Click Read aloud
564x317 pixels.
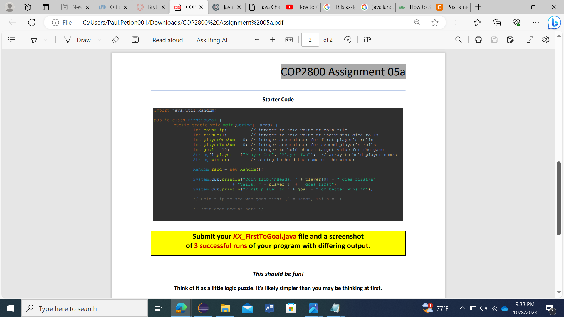click(x=167, y=40)
